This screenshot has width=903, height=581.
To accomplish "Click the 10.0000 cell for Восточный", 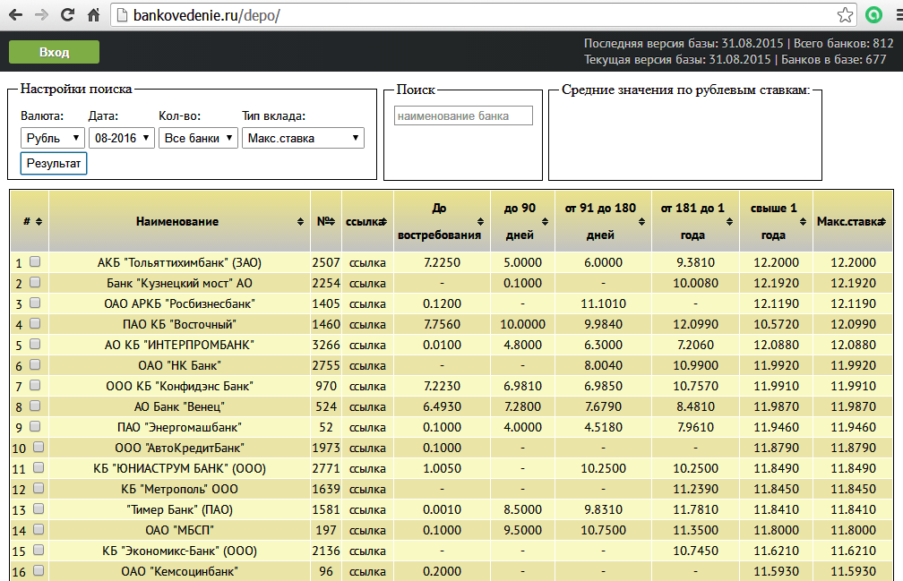I will pos(522,324).
